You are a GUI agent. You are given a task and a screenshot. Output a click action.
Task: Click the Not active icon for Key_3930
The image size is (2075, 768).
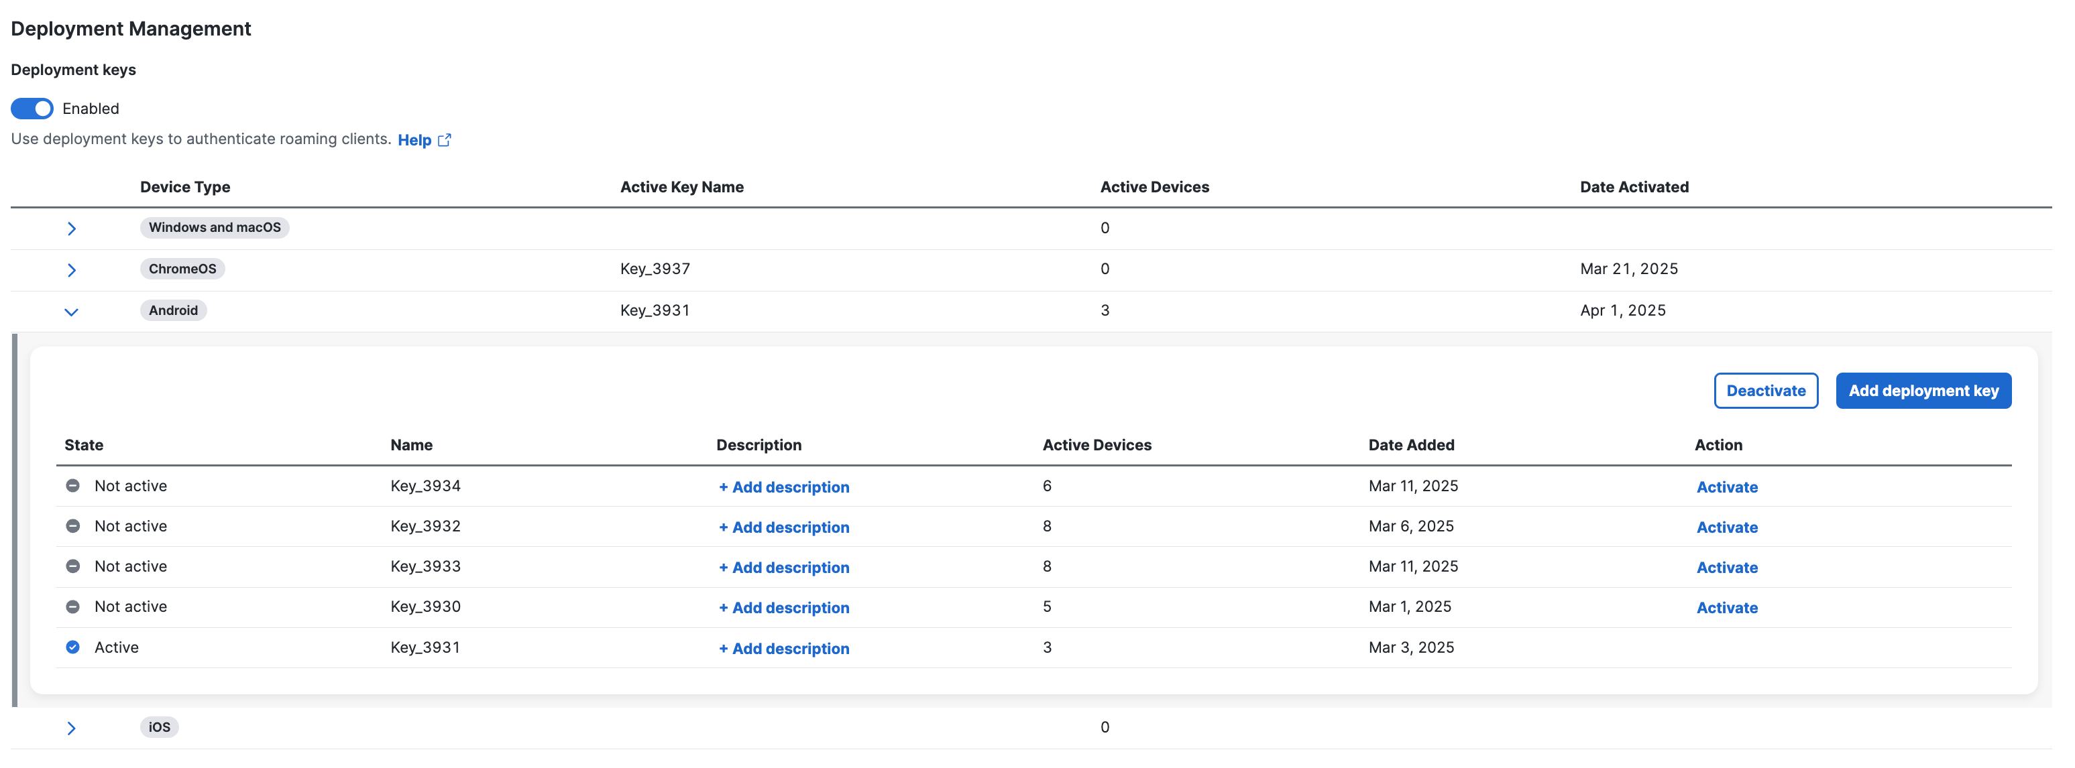tap(72, 606)
